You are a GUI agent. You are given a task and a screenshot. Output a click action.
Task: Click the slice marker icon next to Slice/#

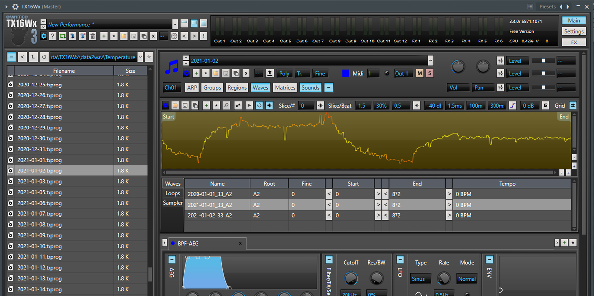pyautogui.click(x=320, y=105)
